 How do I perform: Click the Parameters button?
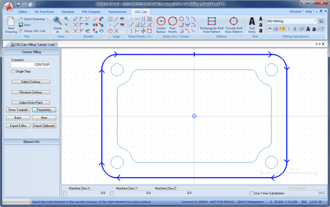[44, 110]
